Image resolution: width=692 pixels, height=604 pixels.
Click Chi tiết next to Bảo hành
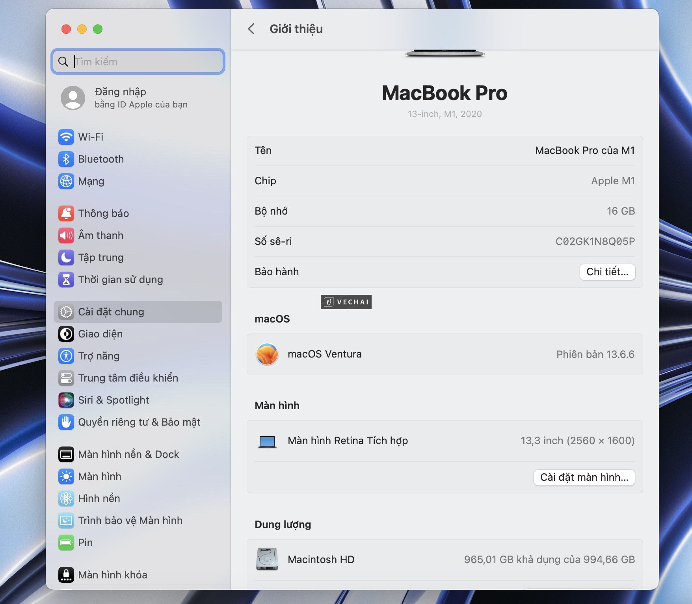(x=607, y=272)
